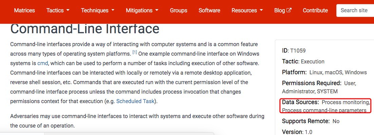Open the Resources dropdown caret
The width and height of the screenshot is (374, 135).
(261, 11)
